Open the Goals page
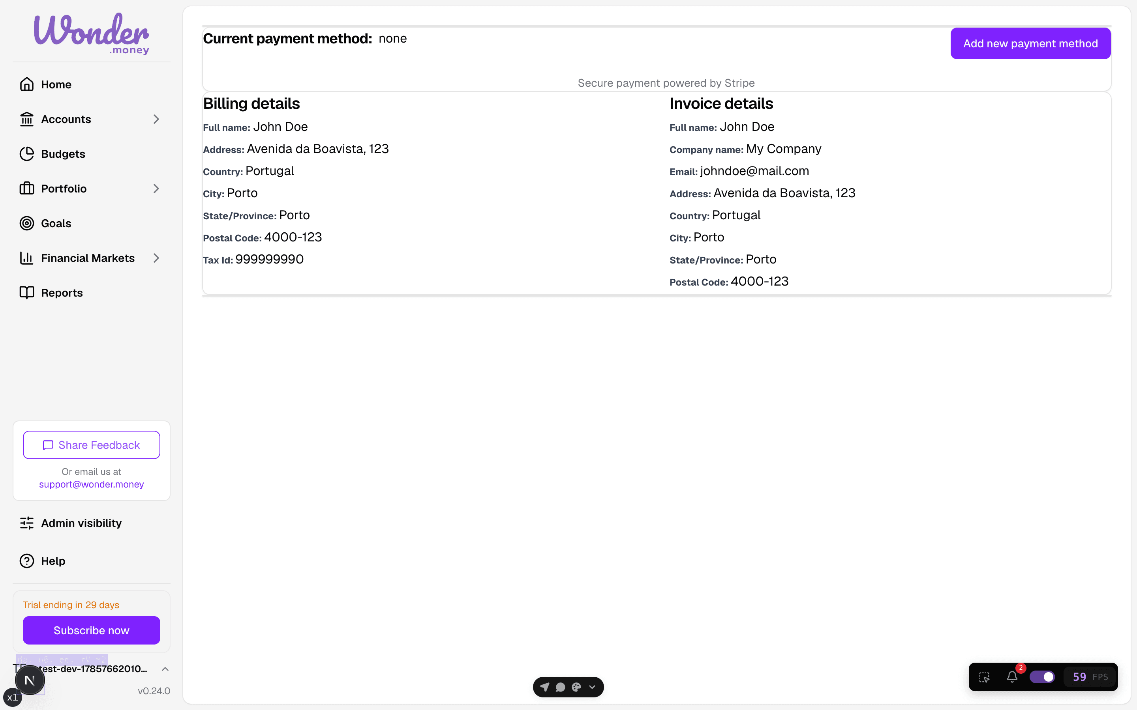 click(x=91, y=224)
